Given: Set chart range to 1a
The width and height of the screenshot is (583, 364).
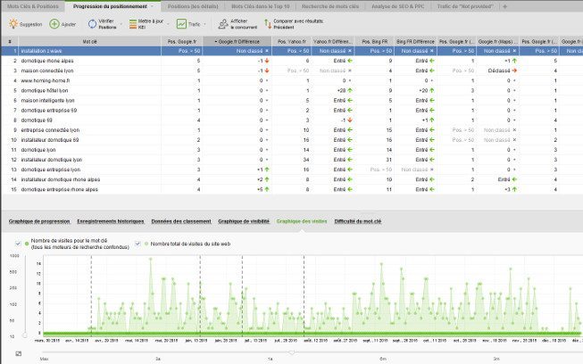Looking at the screenshot, I should point(271,359).
